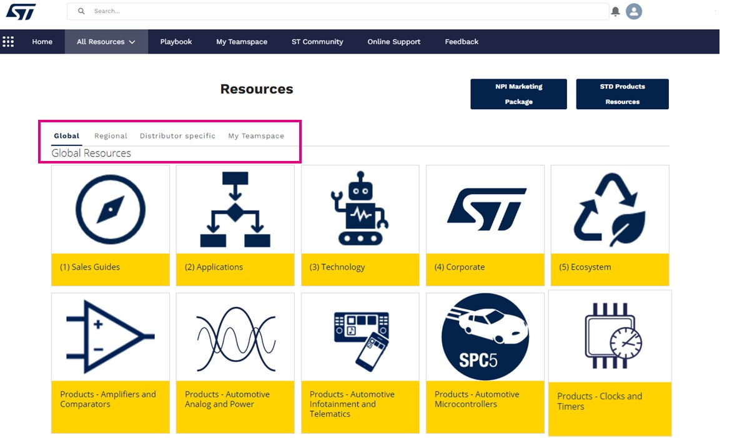
Task: Open ST Community from the navigation bar
Action: [x=317, y=42]
